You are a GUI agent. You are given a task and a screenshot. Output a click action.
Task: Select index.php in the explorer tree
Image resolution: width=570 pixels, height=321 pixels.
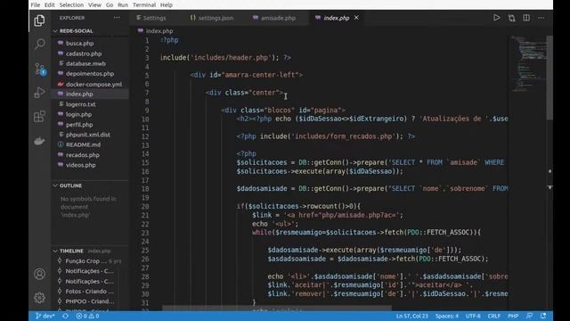coord(89,94)
